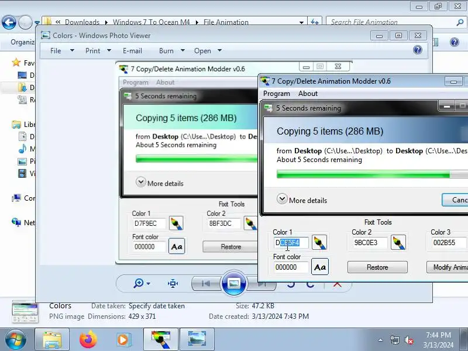Click File Animation in address bar
The width and height of the screenshot is (468, 351).
226,22
